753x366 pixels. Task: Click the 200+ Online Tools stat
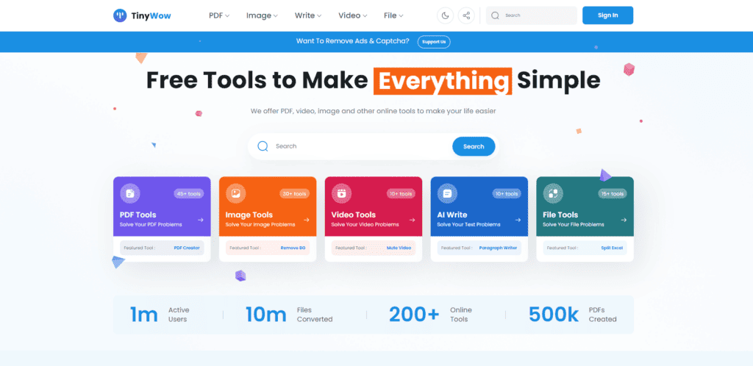point(431,315)
